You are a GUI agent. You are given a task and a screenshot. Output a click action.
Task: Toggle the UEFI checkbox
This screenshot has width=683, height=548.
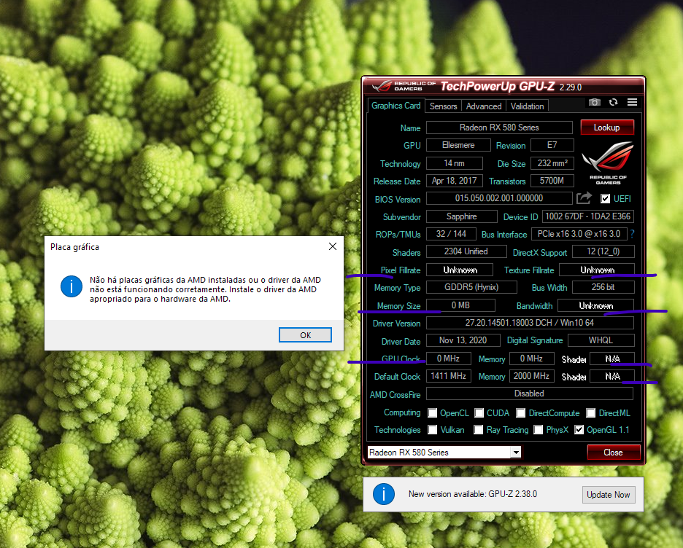coord(605,199)
